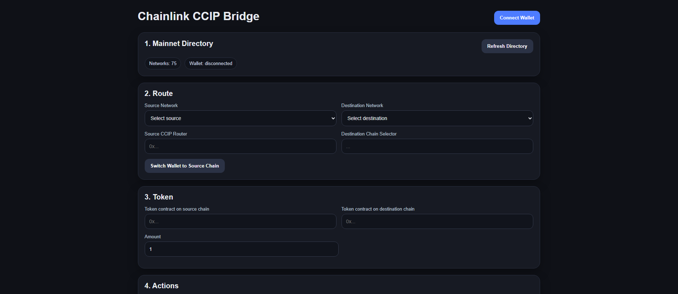Focus the Source CCIP Router field
The height and width of the screenshot is (294, 678).
click(x=240, y=146)
